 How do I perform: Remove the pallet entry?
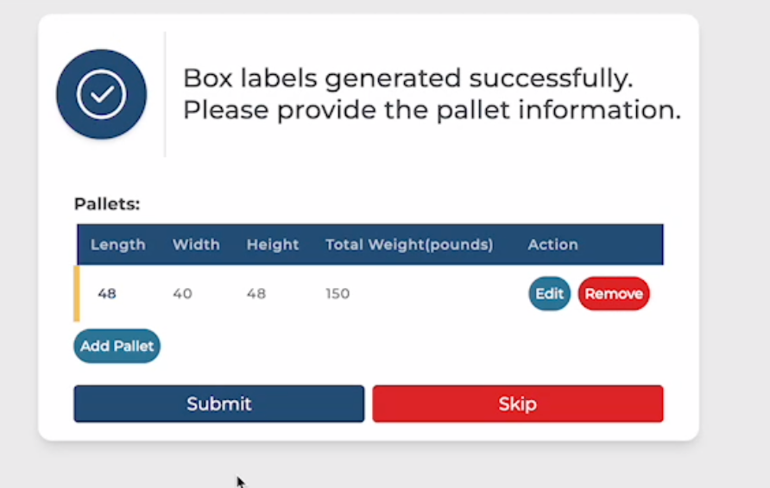tap(614, 294)
